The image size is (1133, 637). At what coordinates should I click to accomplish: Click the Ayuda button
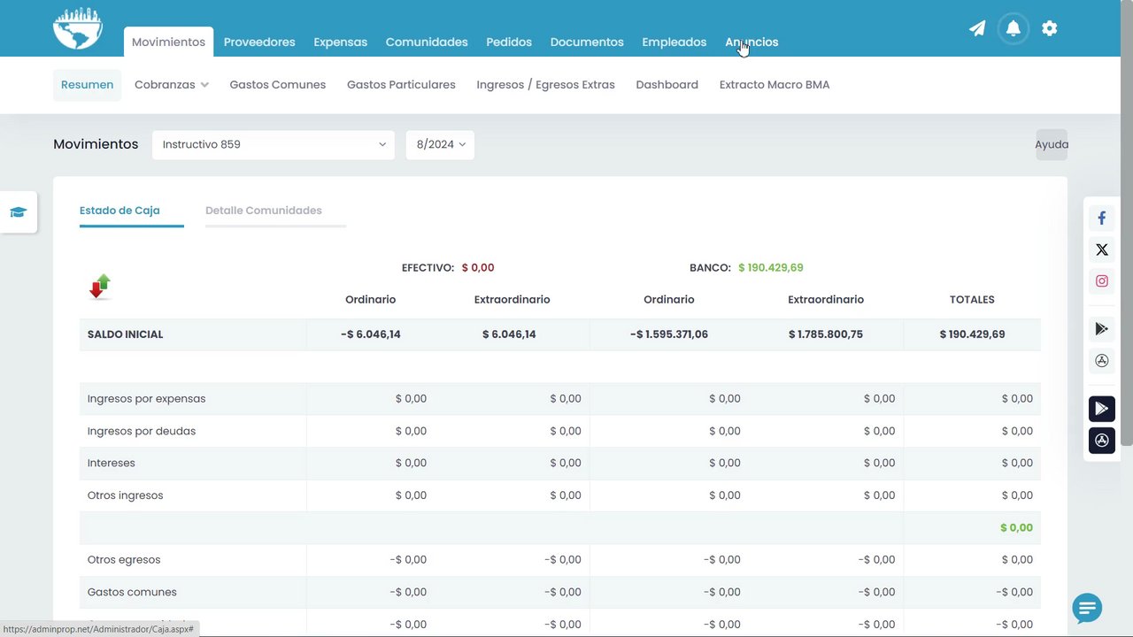pyautogui.click(x=1052, y=144)
